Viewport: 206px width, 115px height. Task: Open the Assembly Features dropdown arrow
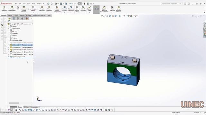click(x=65, y=13)
